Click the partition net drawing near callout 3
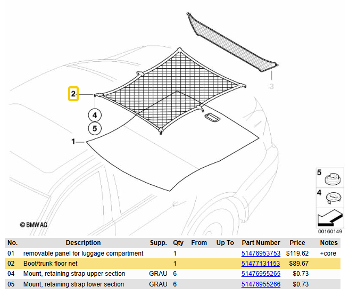This screenshot has width=349, height=295. [x=231, y=43]
